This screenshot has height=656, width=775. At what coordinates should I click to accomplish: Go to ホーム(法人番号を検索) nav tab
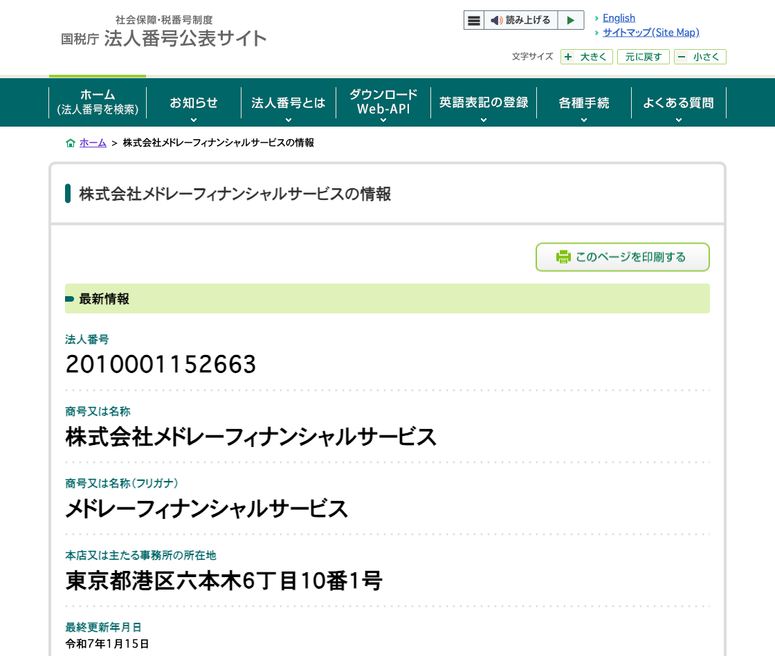click(x=98, y=102)
